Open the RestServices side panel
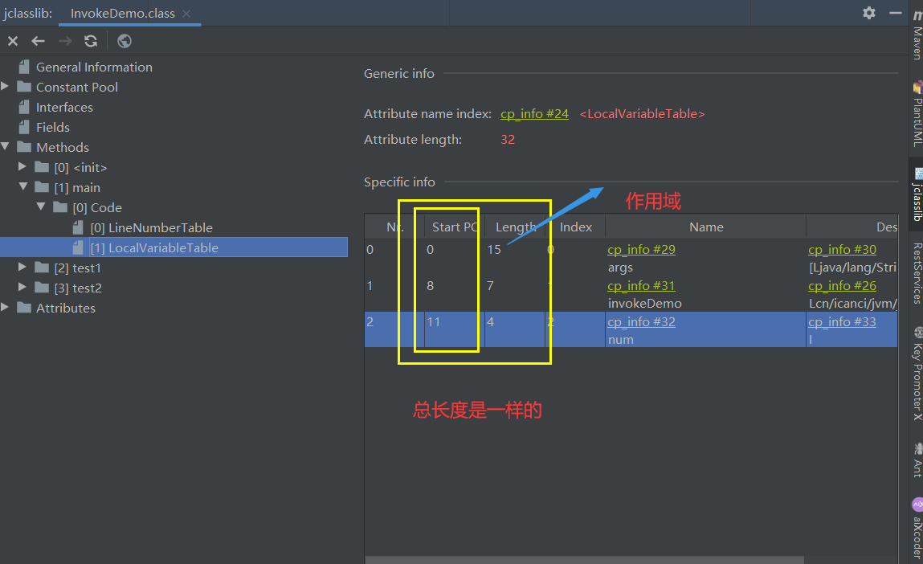This screenshot has width=923, height=564. click(x=917, y=273)
